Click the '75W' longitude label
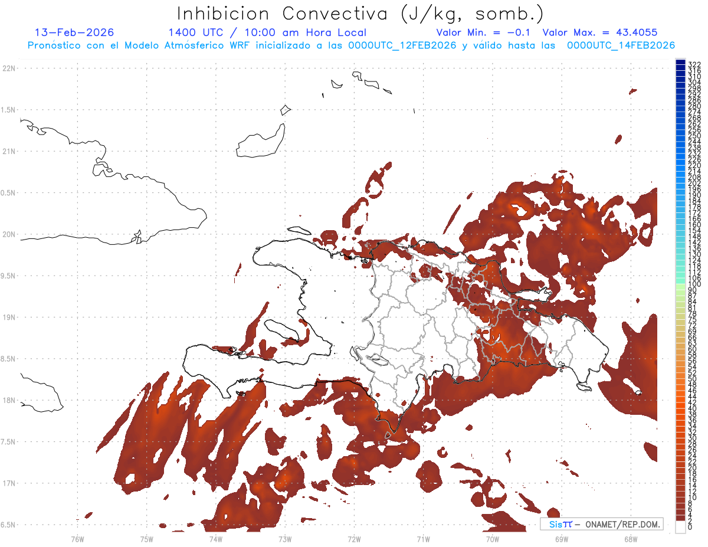Viewport: 708px width, 547px height. coord(146,539)
